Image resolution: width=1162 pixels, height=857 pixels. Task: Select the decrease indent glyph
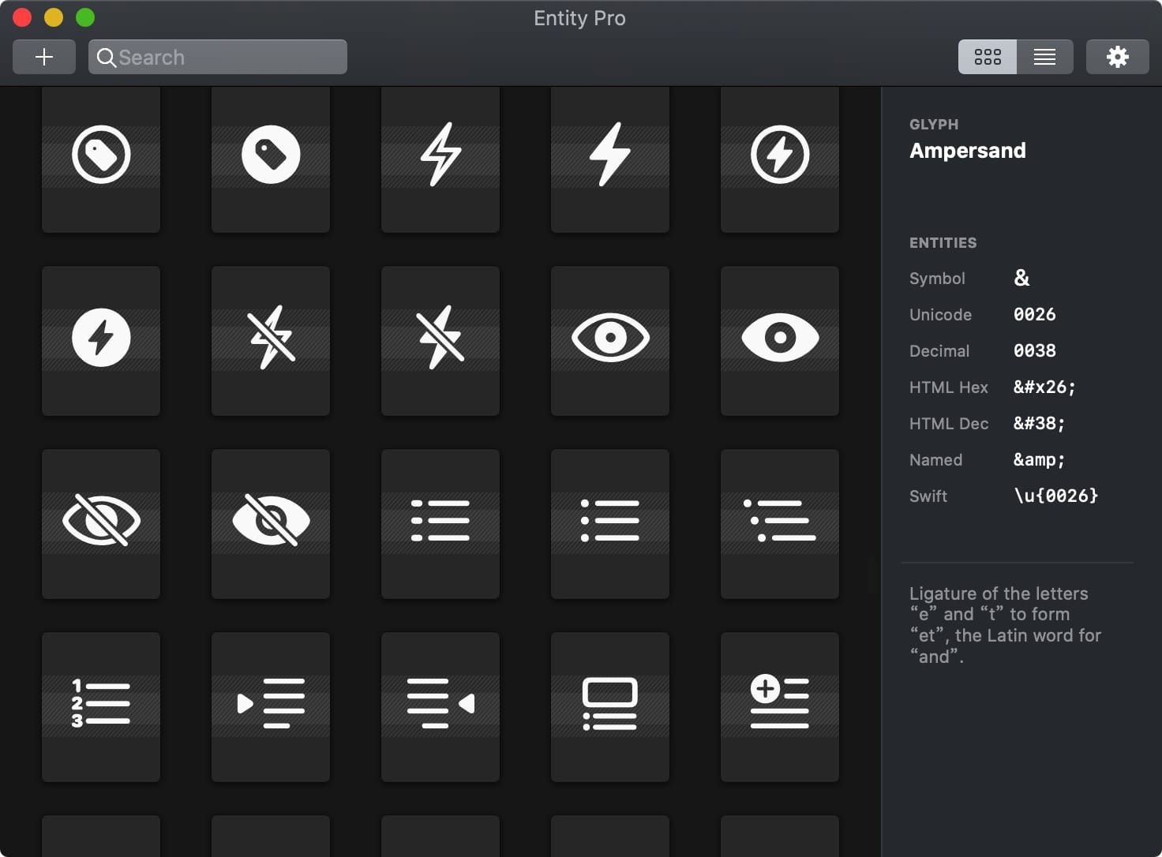(440, 706)
